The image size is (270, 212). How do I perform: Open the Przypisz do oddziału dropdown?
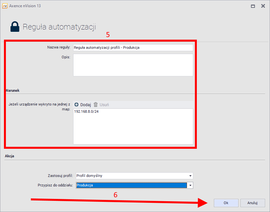pyautogui.click(x=190, y=185)
